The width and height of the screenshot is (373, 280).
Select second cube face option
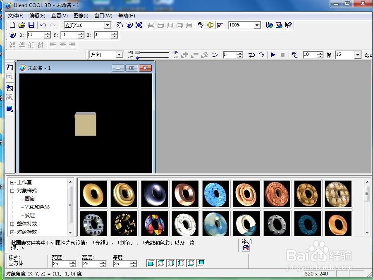(x=161, y=263)
